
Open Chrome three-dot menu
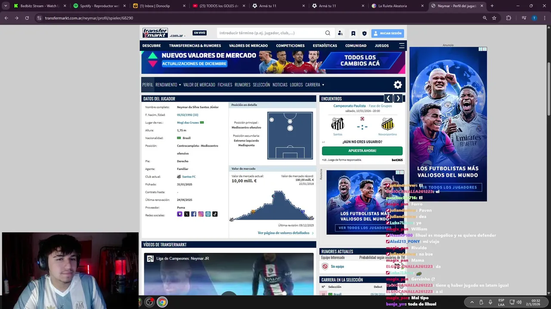545,18
